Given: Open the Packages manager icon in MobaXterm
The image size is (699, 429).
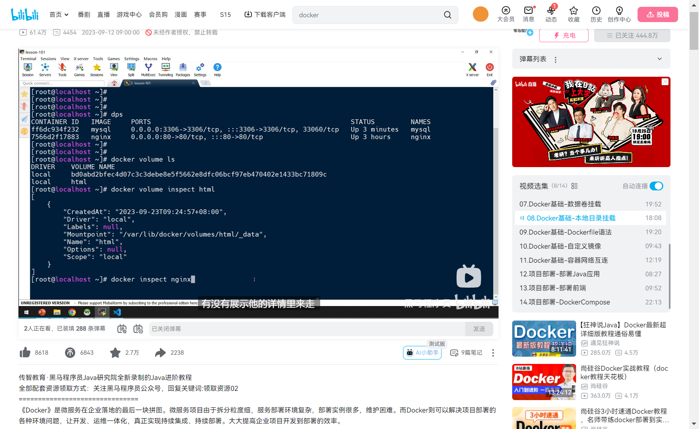Looking at the screenshot, I should click(x=183, y=69).
